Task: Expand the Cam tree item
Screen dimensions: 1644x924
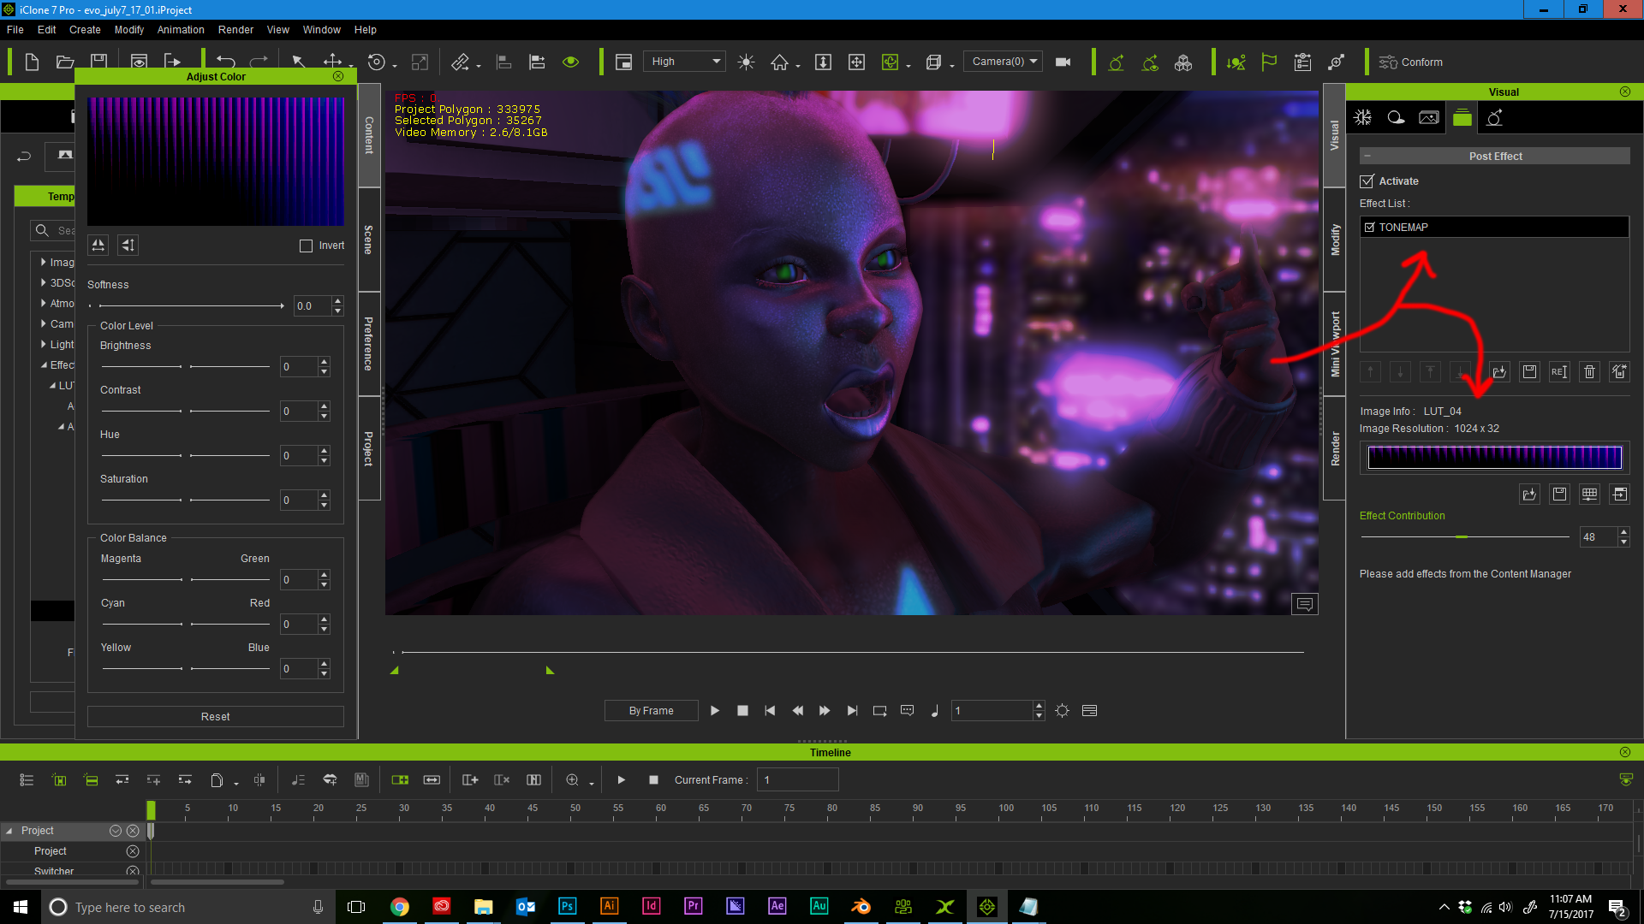Action: pos(43,323)
